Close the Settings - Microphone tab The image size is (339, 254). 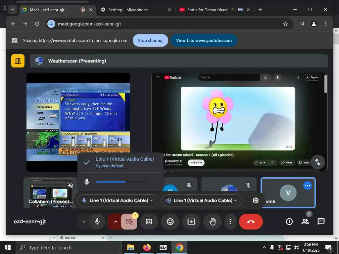tap(169, 10)
